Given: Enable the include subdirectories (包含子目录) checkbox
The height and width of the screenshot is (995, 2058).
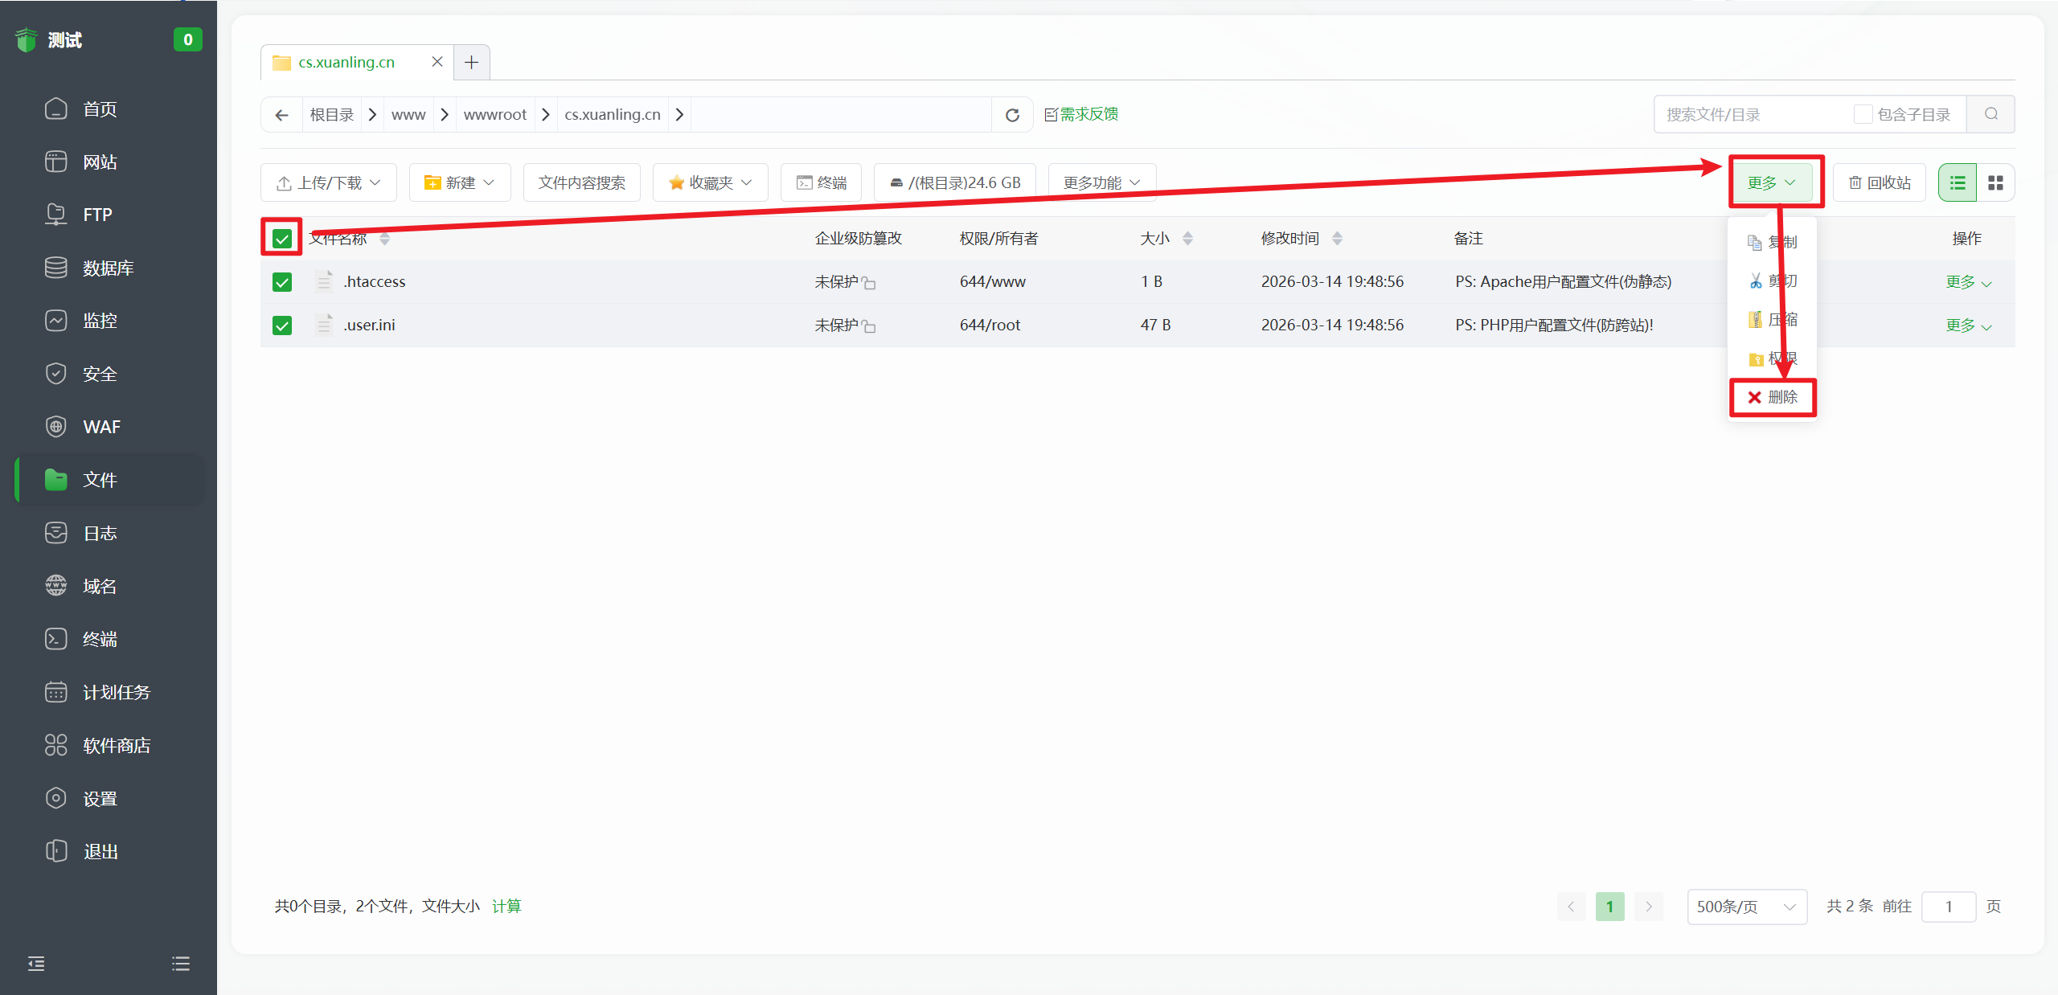Looking at the screenshot, I should 1863,114.
